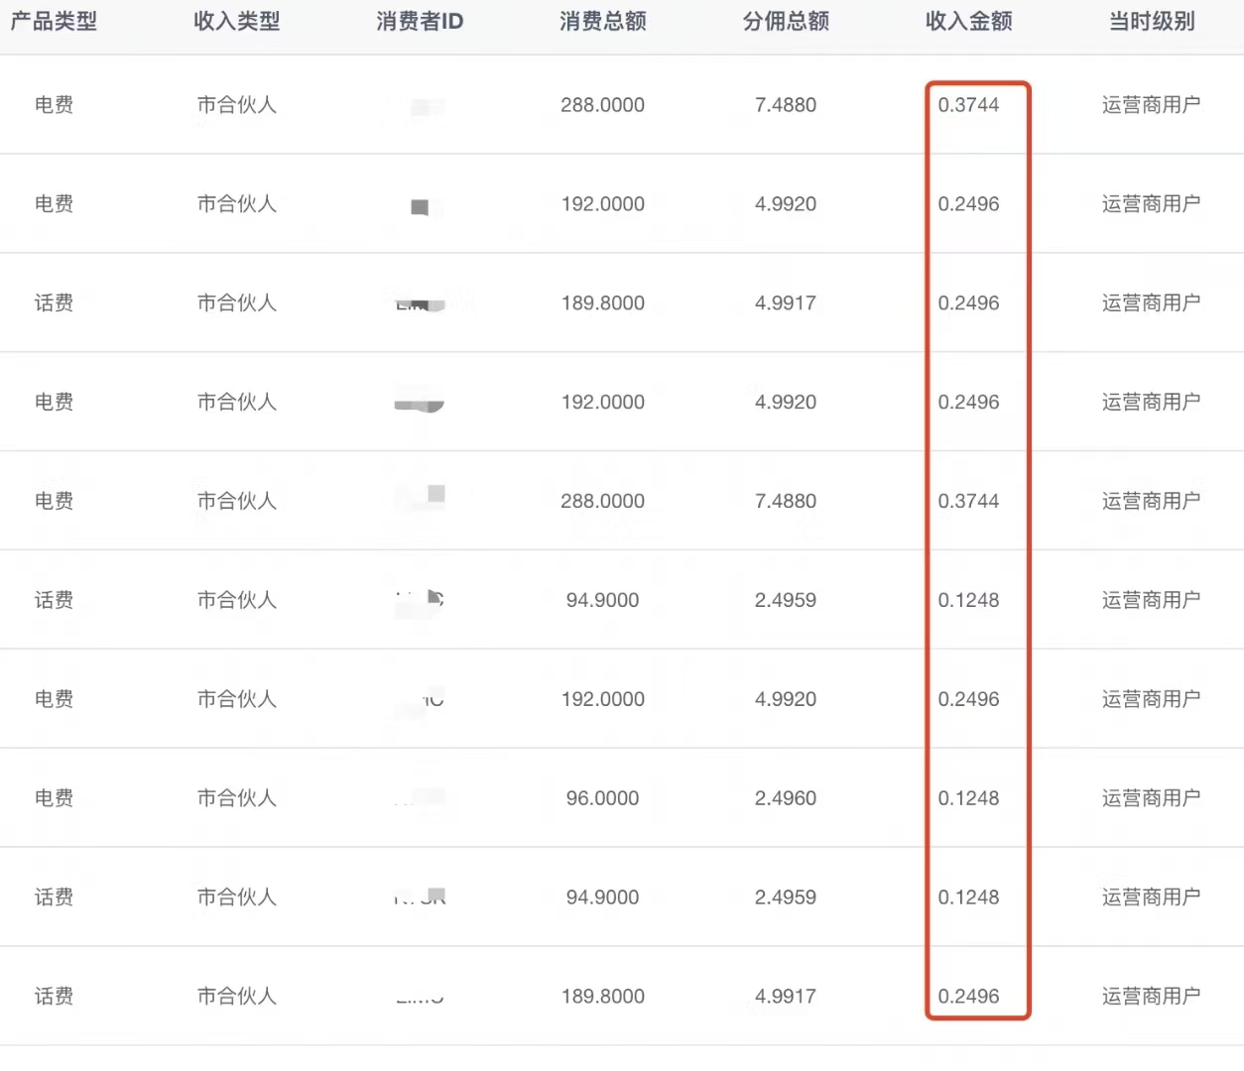This screenshot has width=1244, height=1071.
Task: Click the 收入金额 column header
Action: 969,21
